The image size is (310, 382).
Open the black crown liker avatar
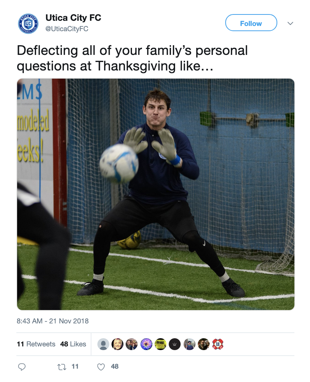[x=175, y=344]
